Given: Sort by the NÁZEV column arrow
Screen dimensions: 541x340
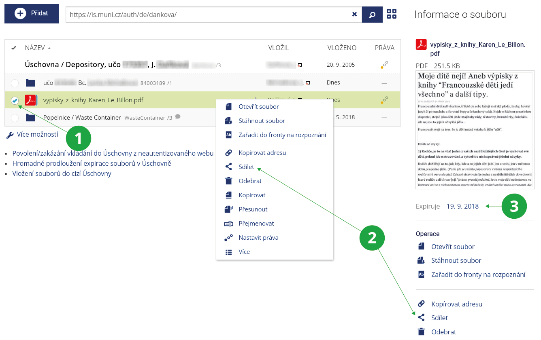Looking at the screenshot, I should (49, 48).
